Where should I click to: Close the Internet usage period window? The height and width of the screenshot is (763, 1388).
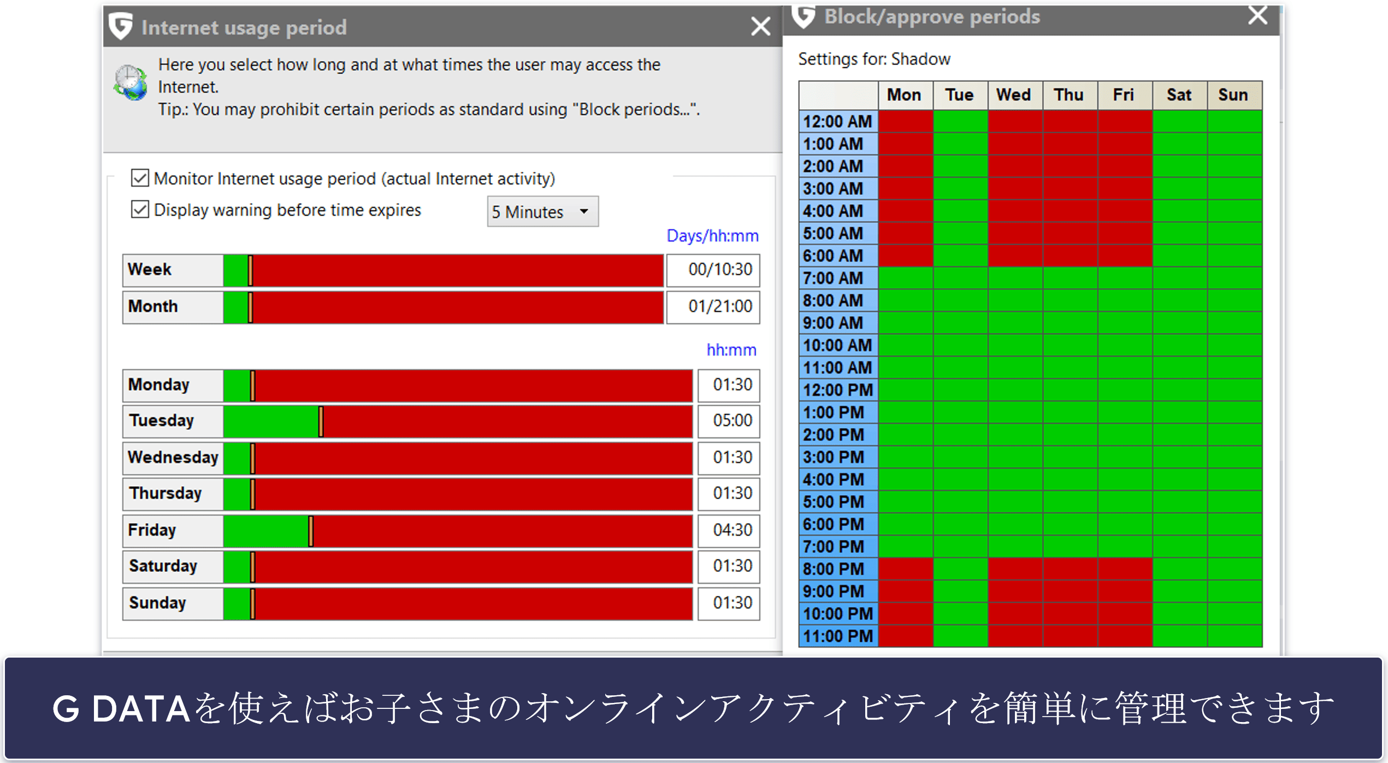pyautogui.click(x=760, y=26)
